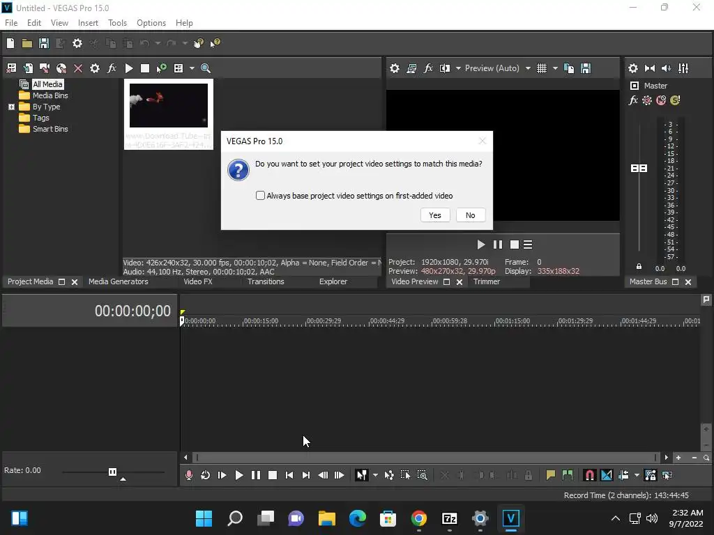This screenshot has height=535, width=714.
Task: Open the Tools menu
Action: (117, 23)
